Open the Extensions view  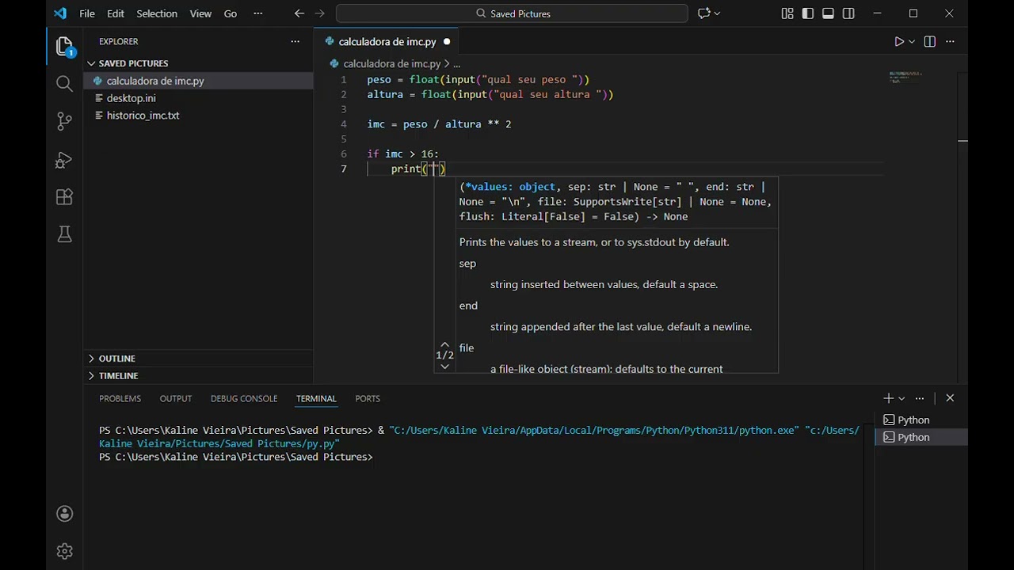point(65,196)
